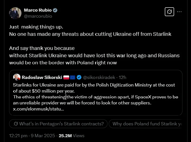Click Grok icon in Pentagon suggestion chip
Viewport: 191px width, 142px height.
click(x=16, y=124)
